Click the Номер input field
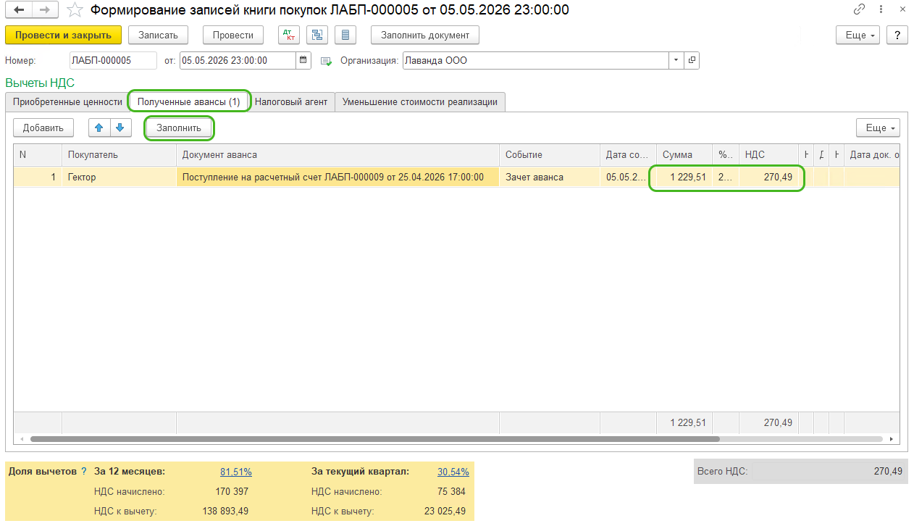 pyautogui.click(x=113, y=61)
